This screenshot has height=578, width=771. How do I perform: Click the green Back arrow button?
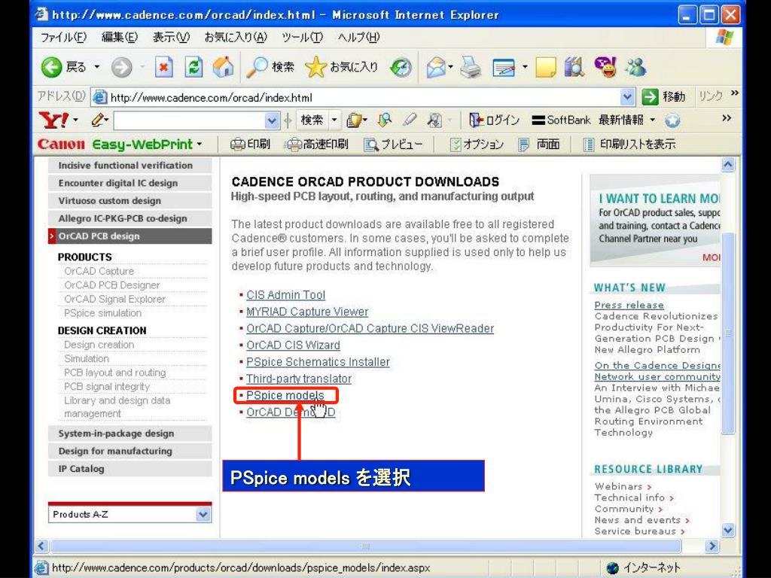(x=52, y=67)
